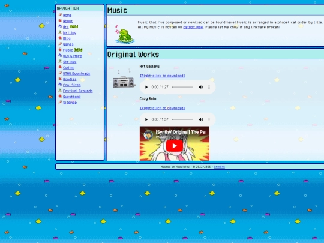Screen dimensions: 324x243
Task: Play the Art Gallery audio track
Action: [146, 87]
